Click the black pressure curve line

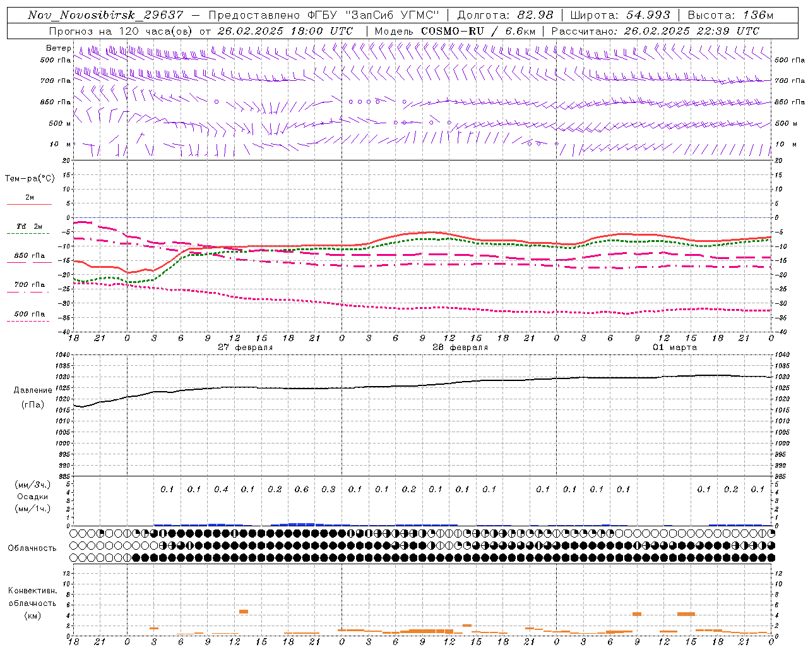click(x=422, y=385)
